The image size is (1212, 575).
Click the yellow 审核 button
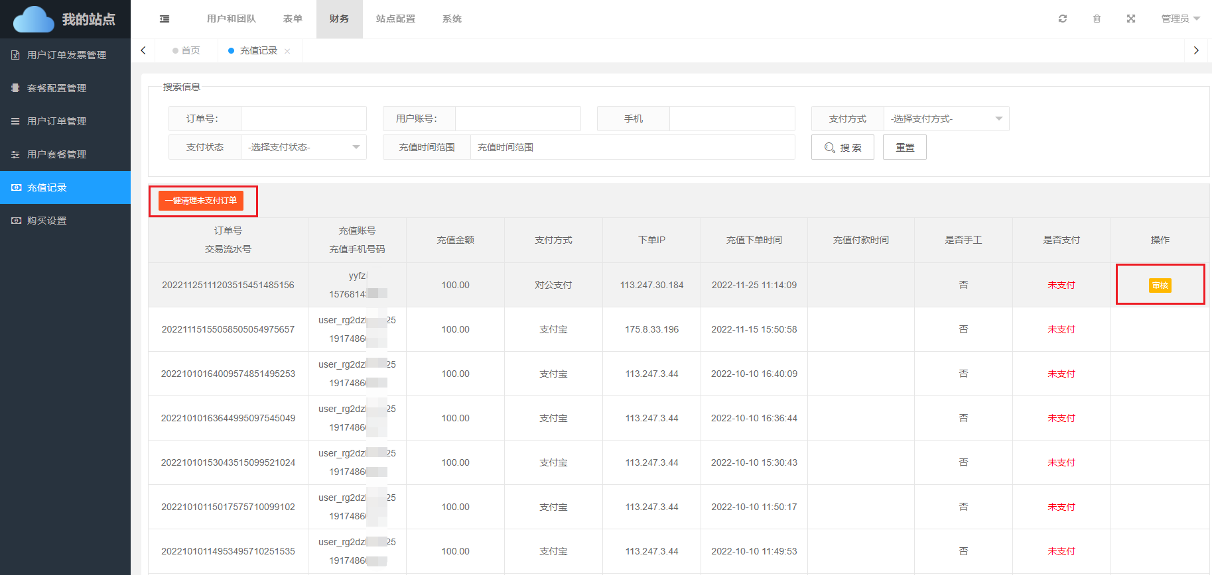1160,285
